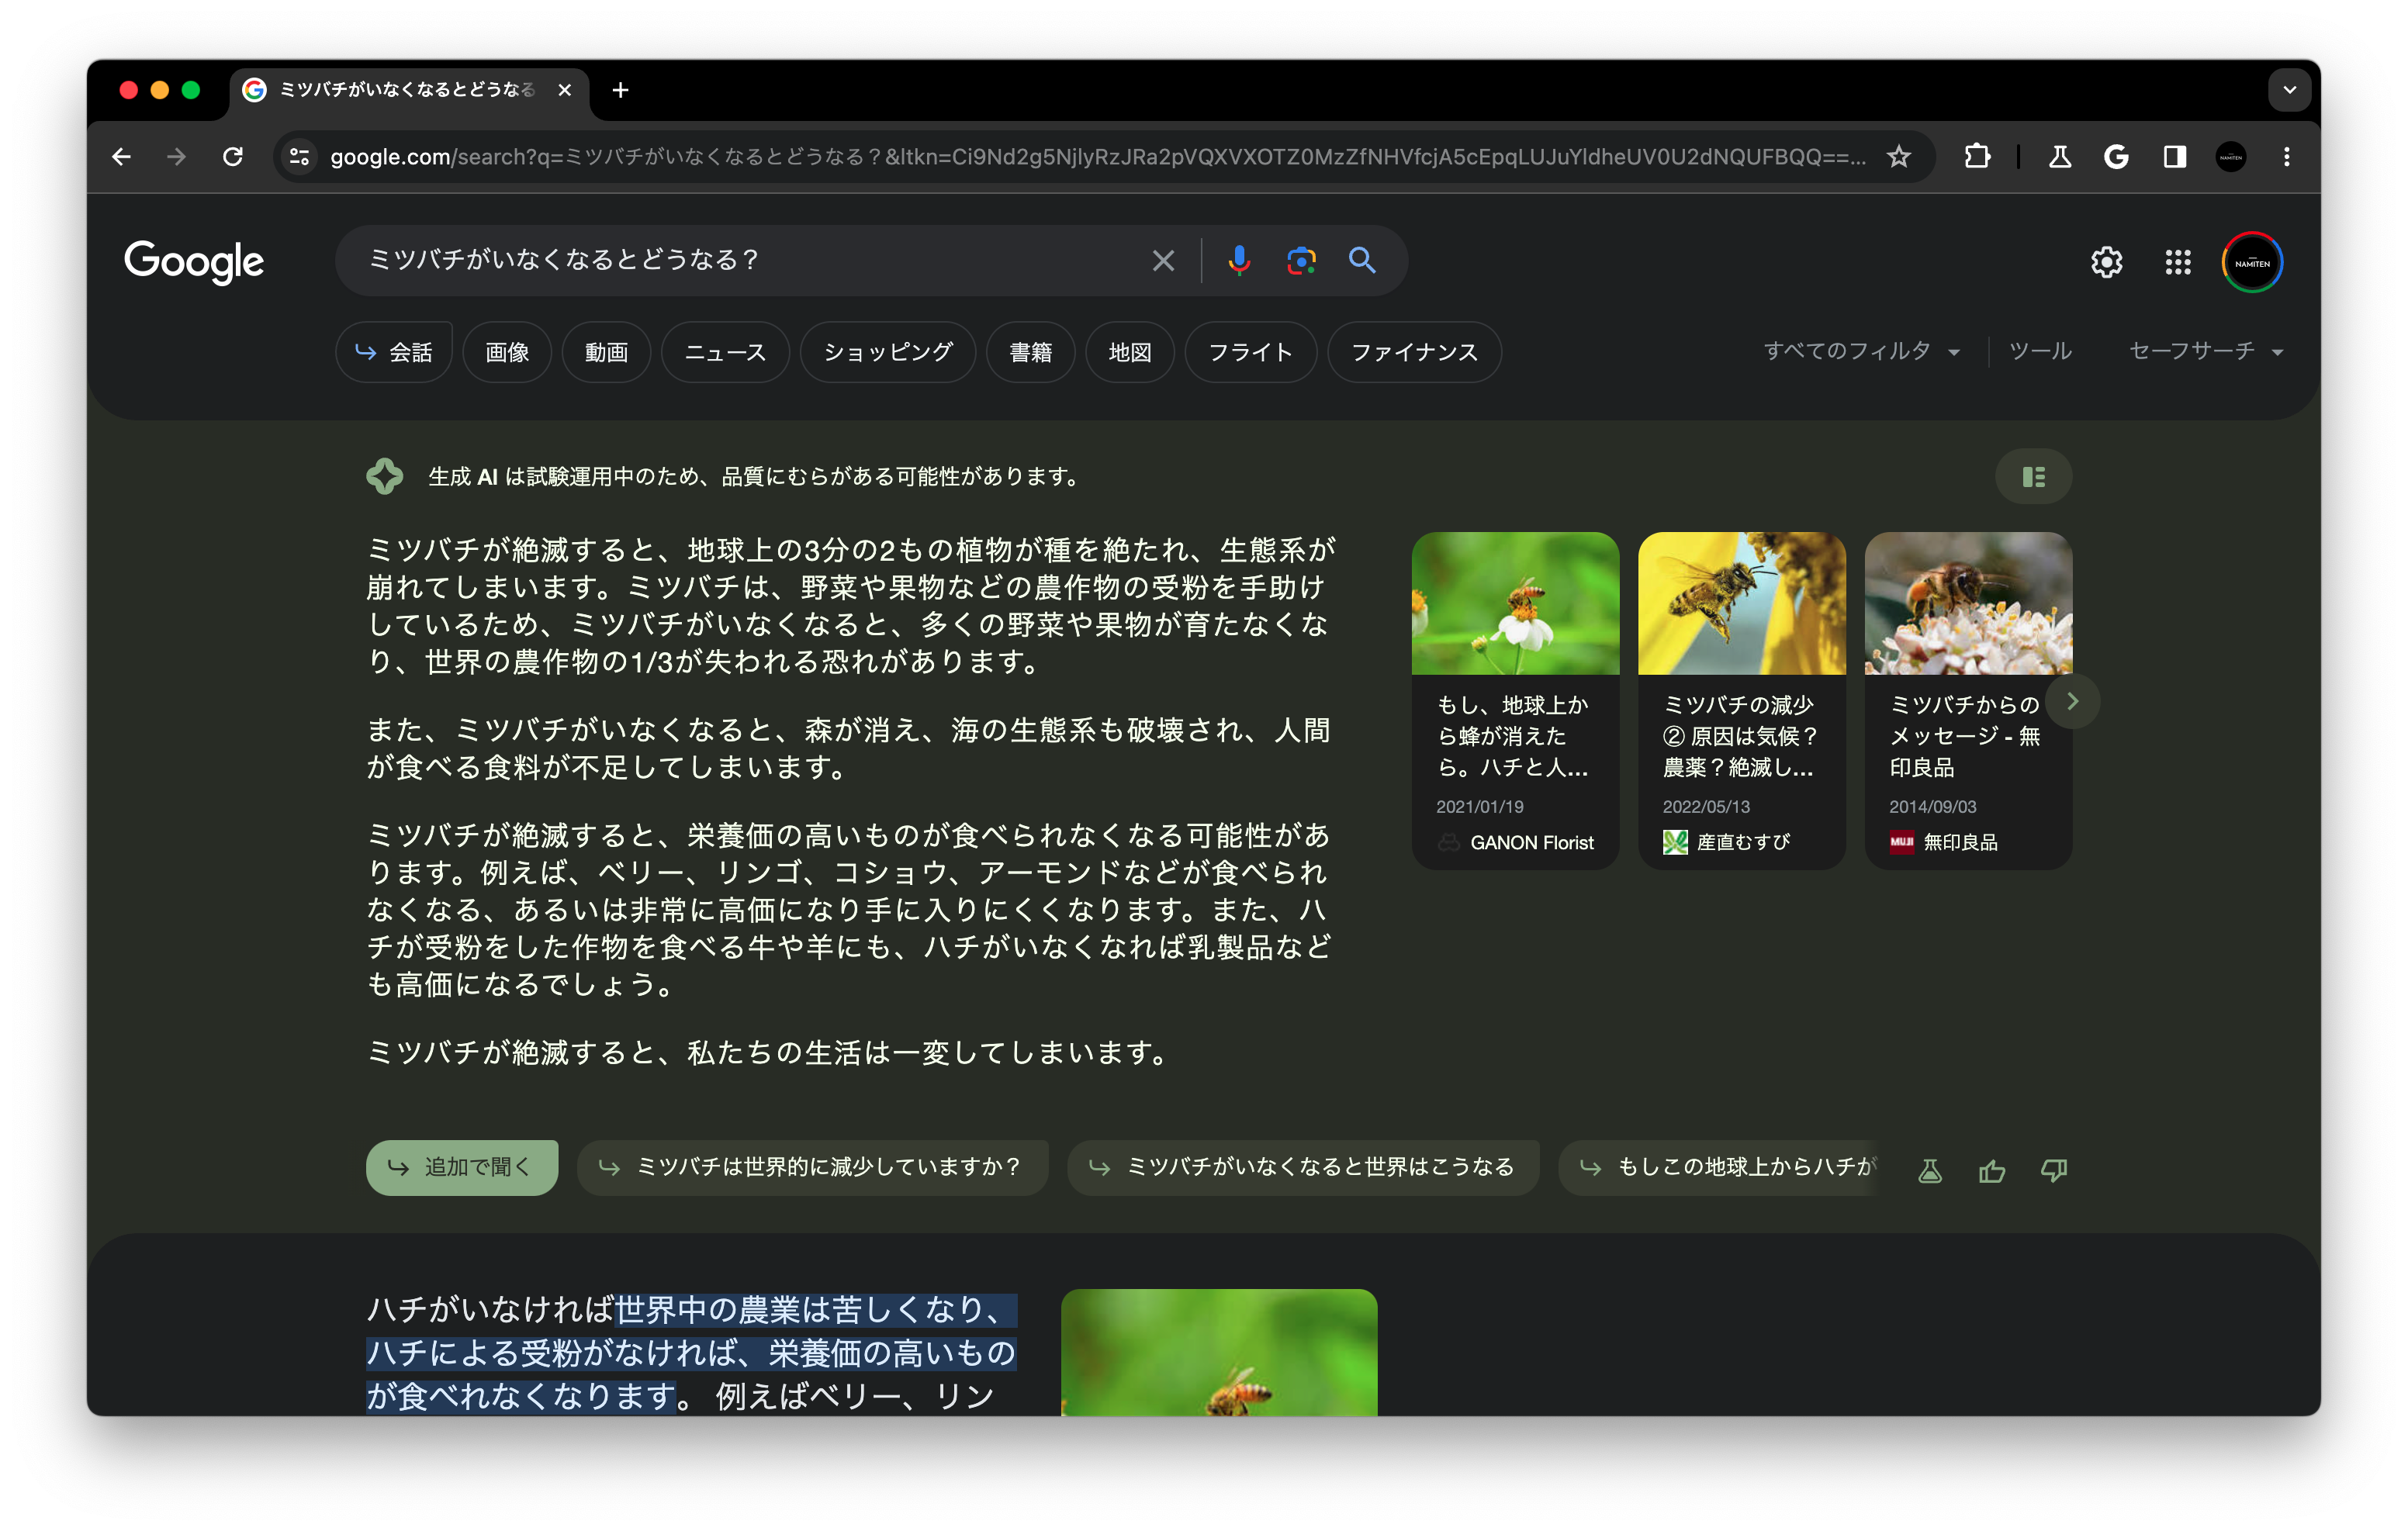Viewport: 2408px width, 1531px height.
Task: Open the Chrome three-dot menu
Action: pyautogui.click(x=2287, y=157)
